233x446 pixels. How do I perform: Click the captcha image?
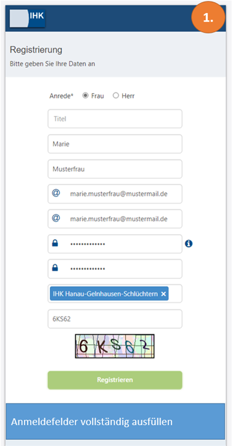[x=115, y=346]
